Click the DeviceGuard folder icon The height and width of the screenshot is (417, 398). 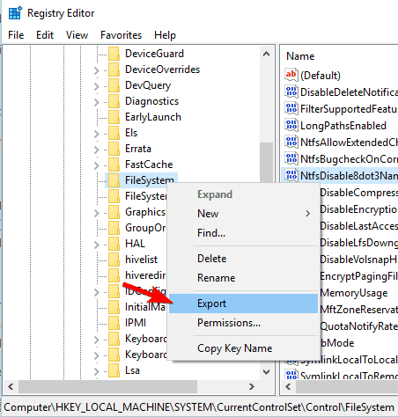[114, 54]
